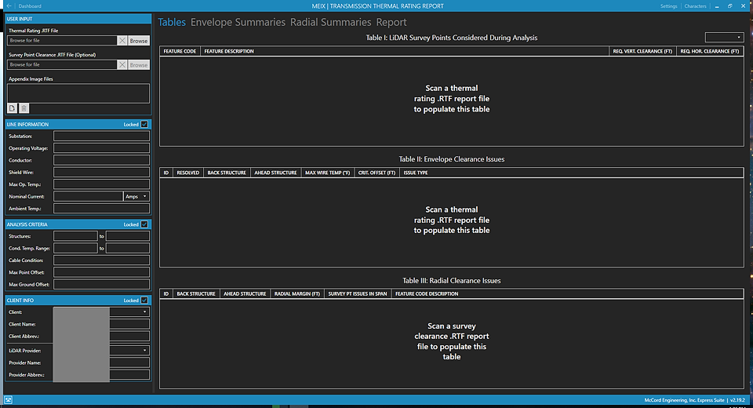The height and width of the screenshot is (408, 753).
Task: Browse for a Thermal Rating RTF file
Action: (x=139, y=40)
